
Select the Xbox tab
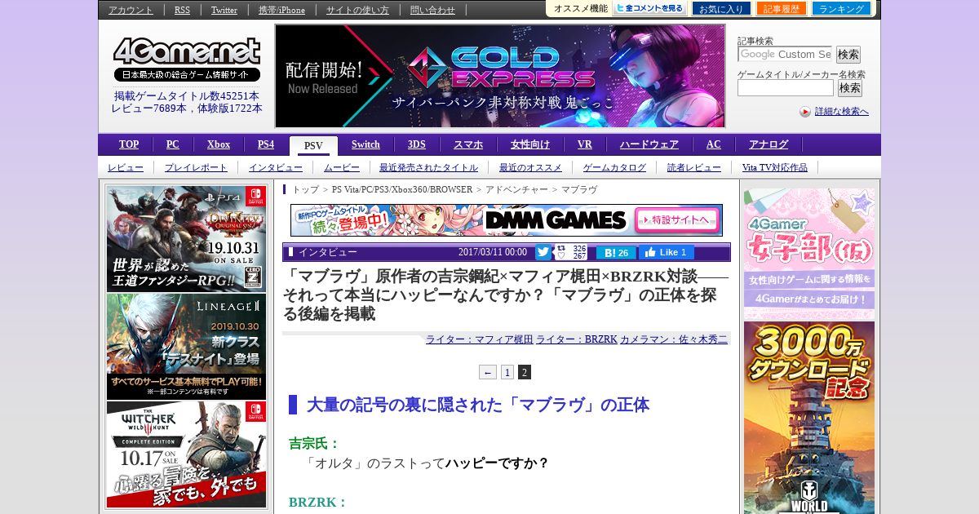219,144
